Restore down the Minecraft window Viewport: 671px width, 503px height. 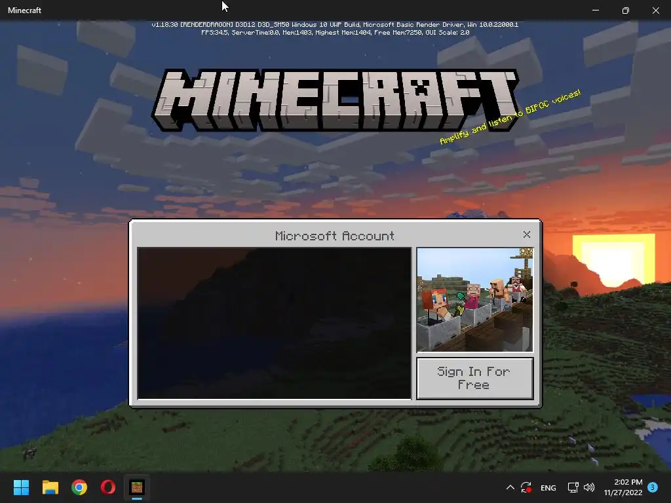(626, 10)
